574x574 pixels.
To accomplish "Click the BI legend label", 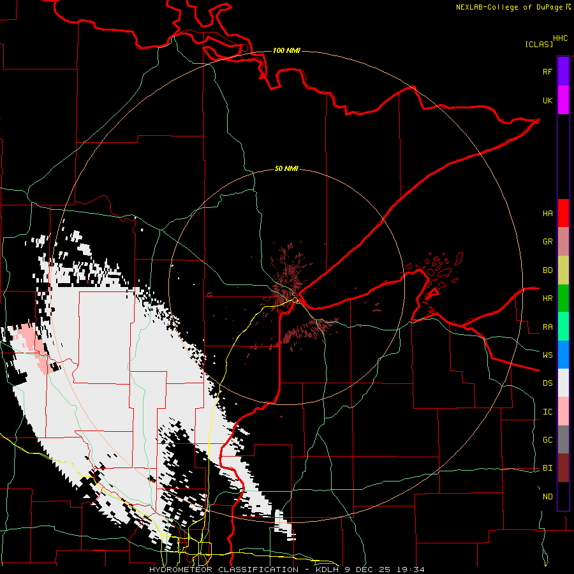I will pos(547,468).
